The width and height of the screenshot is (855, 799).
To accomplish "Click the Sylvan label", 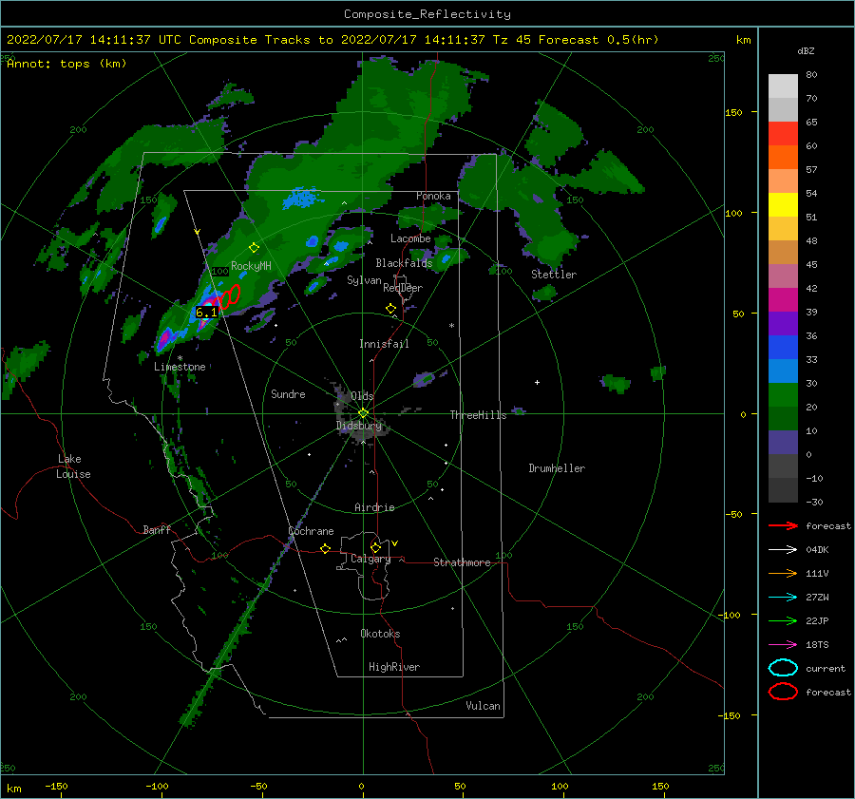I will coord(364,280).
